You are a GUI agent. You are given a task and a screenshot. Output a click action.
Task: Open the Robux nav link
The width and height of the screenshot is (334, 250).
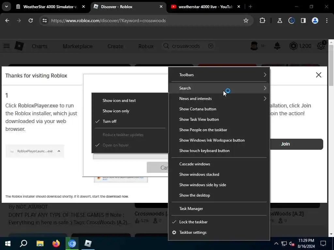[x=146, y=46]
